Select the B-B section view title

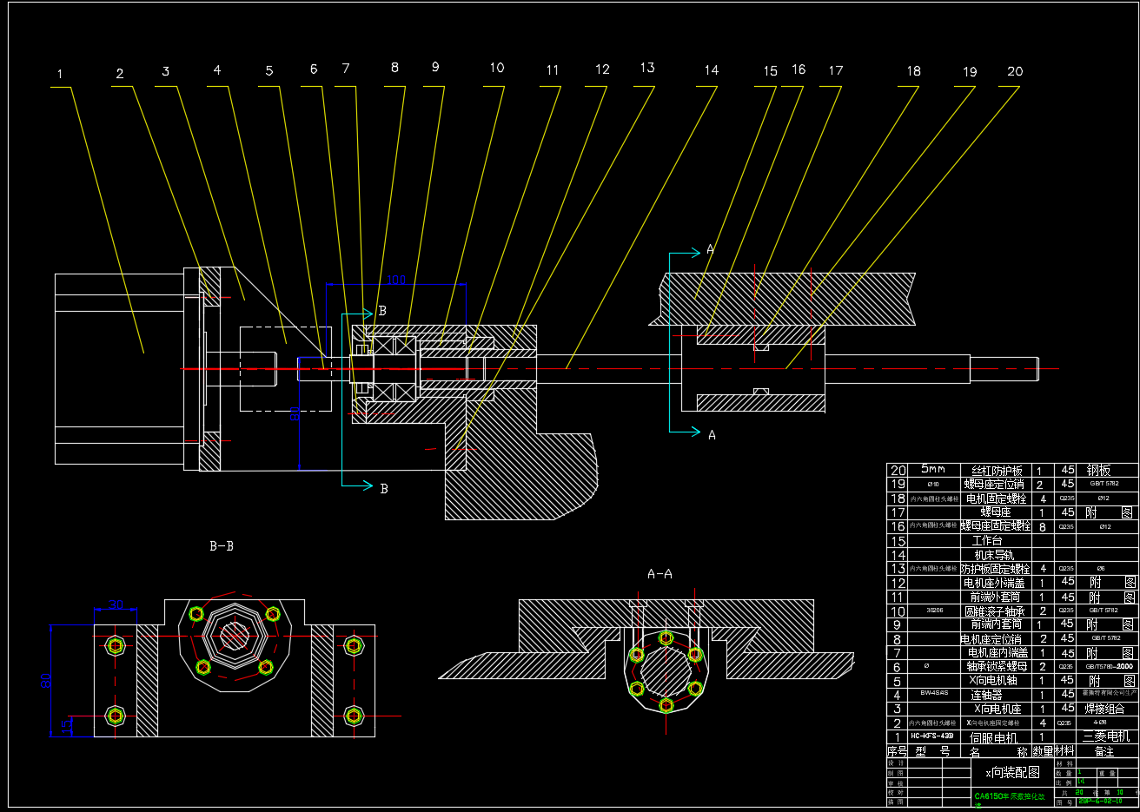coord(222,546)
